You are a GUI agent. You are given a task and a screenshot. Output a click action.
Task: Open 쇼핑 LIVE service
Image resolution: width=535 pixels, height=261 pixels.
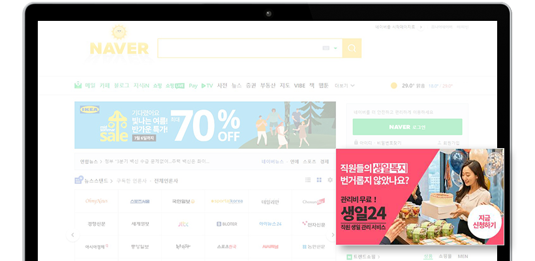pyautogui.click(x=175, y=85)
